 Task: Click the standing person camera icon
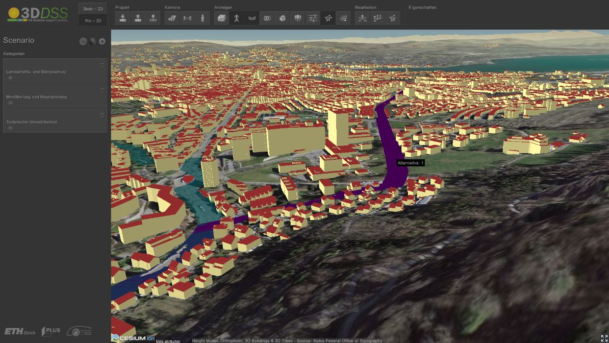(x=202, y=18)
